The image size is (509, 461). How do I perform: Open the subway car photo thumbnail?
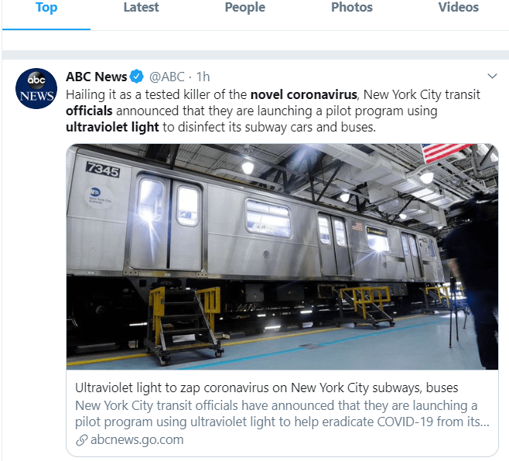(x=282, y=257)
